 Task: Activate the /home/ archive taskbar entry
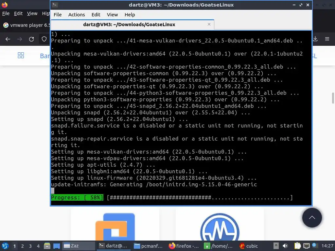coord(218,246)
